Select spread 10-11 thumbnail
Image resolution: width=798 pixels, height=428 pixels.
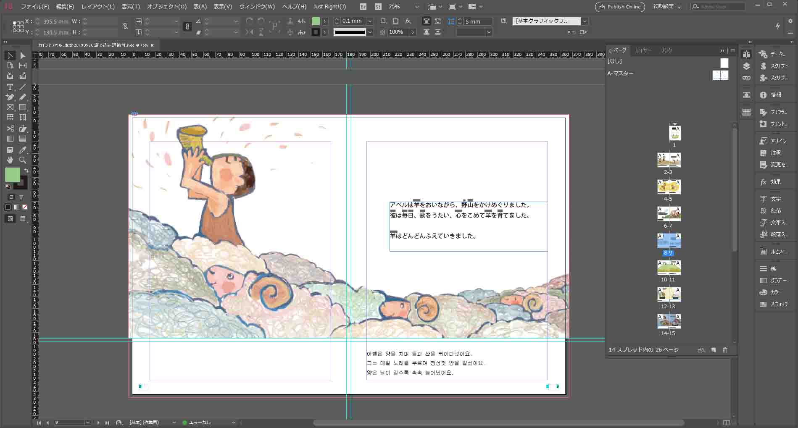[x=669, y=268]
